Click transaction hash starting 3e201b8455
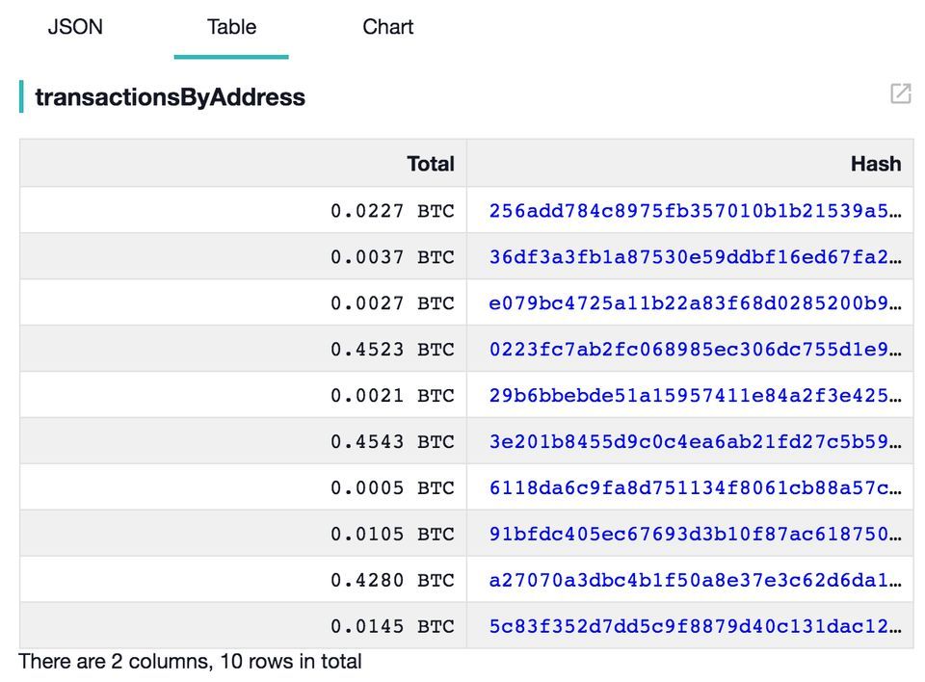Image resolution: width=925 pixels, height=682 pixels. [694, 442]
